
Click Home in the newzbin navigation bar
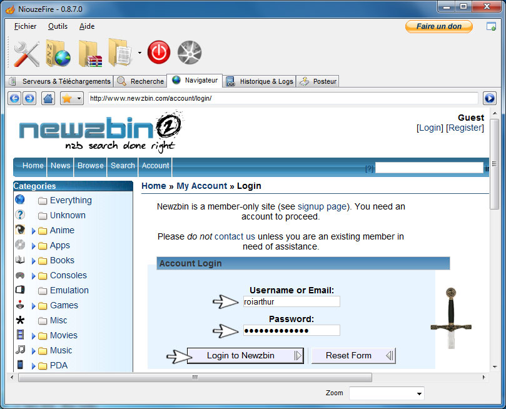(x=33, y=166)
